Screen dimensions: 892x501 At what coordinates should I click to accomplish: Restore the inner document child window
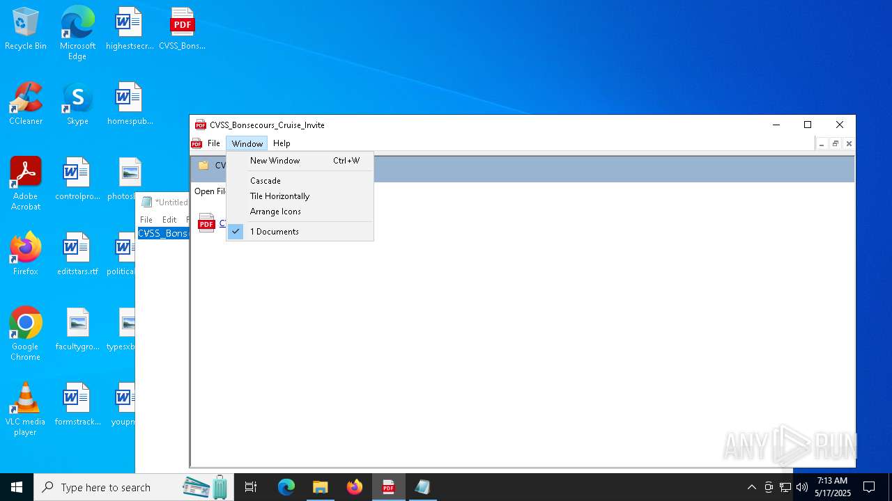tap(836, 144)
